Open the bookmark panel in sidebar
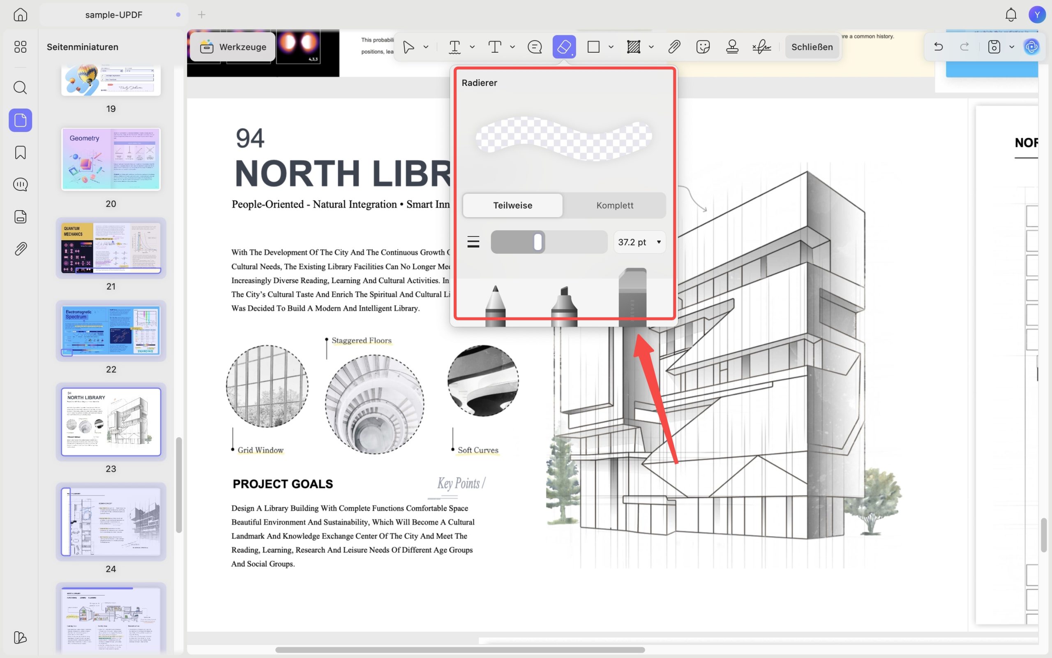 [x=21, y=152]
